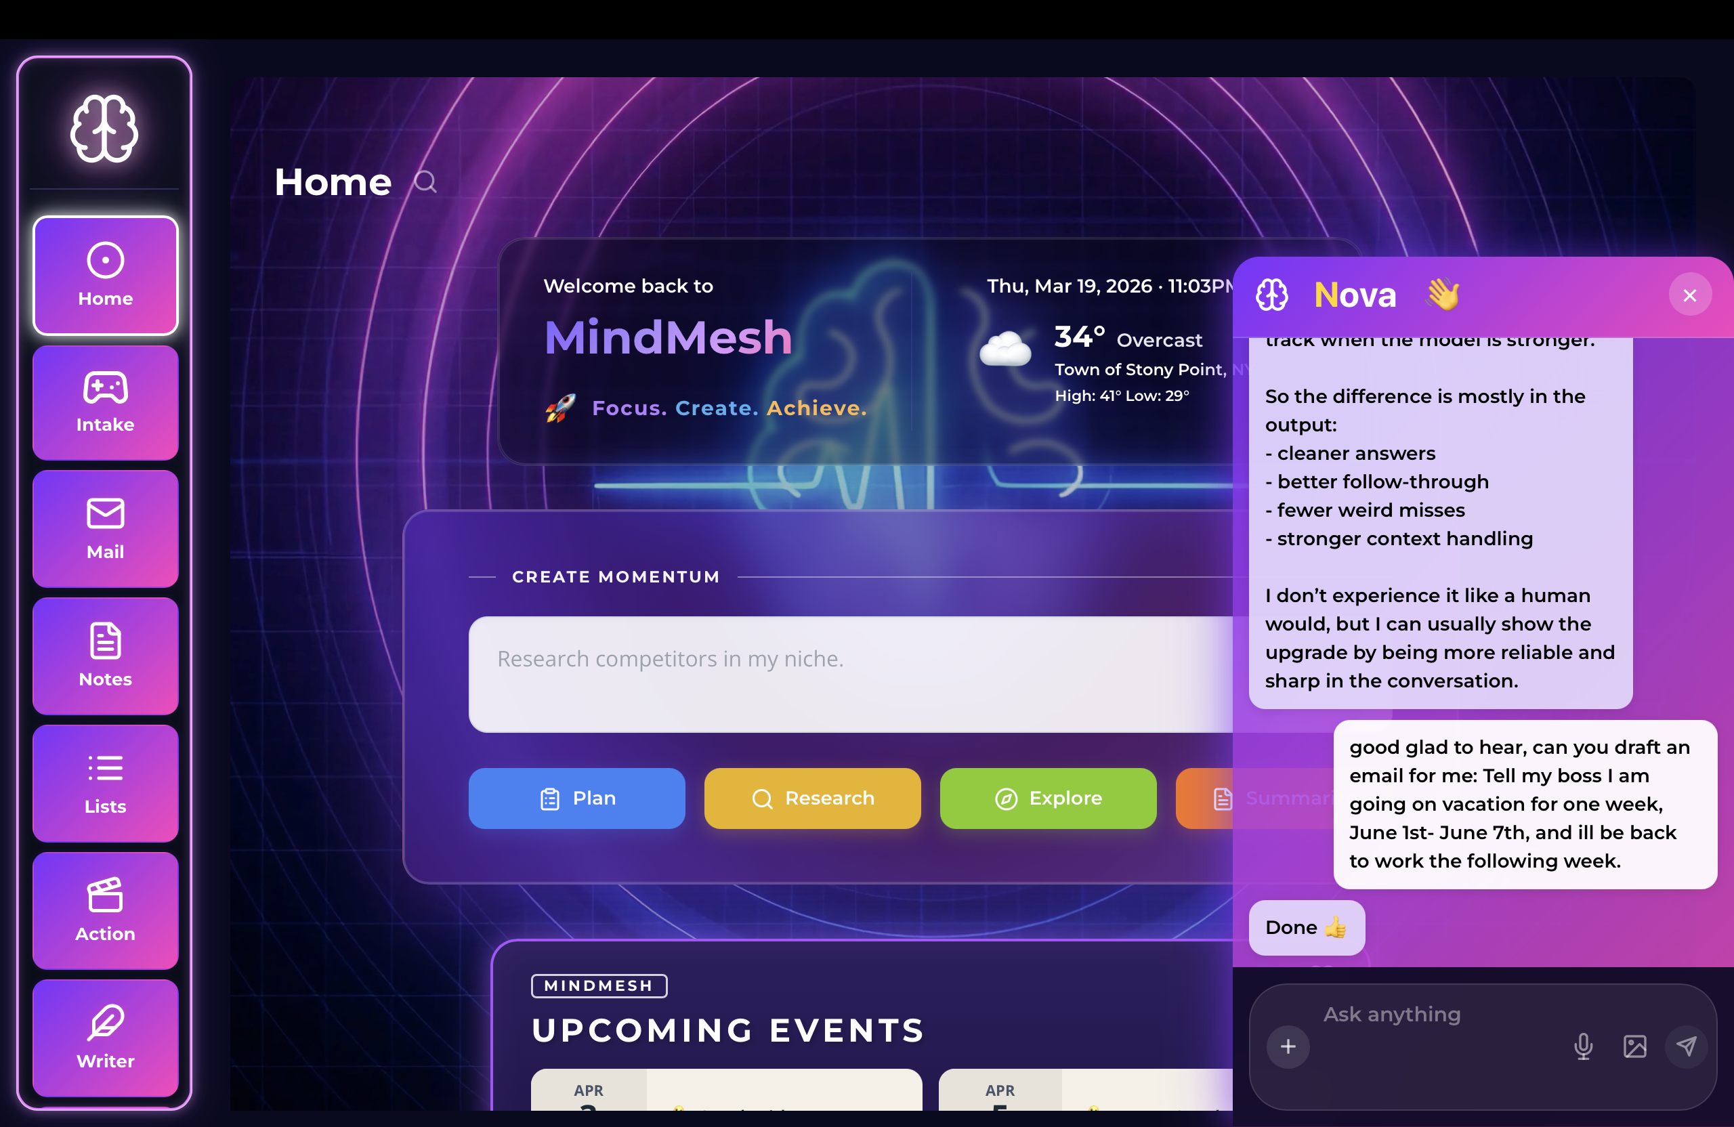Open the Lists section
This screenshot has height=1127, width=1734.
click(x=105, y=784)
